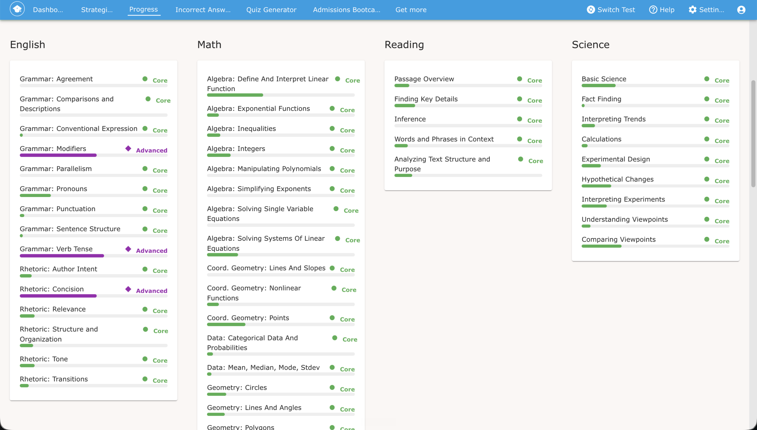Click the green dot beside Comparing Viewpoints
Viewport: 757px width, 430px height.
click(x=707, y=239)
